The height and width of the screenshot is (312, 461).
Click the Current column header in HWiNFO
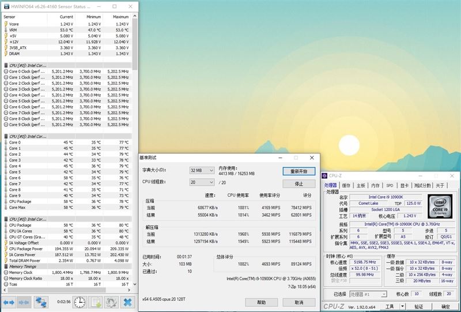61,17
